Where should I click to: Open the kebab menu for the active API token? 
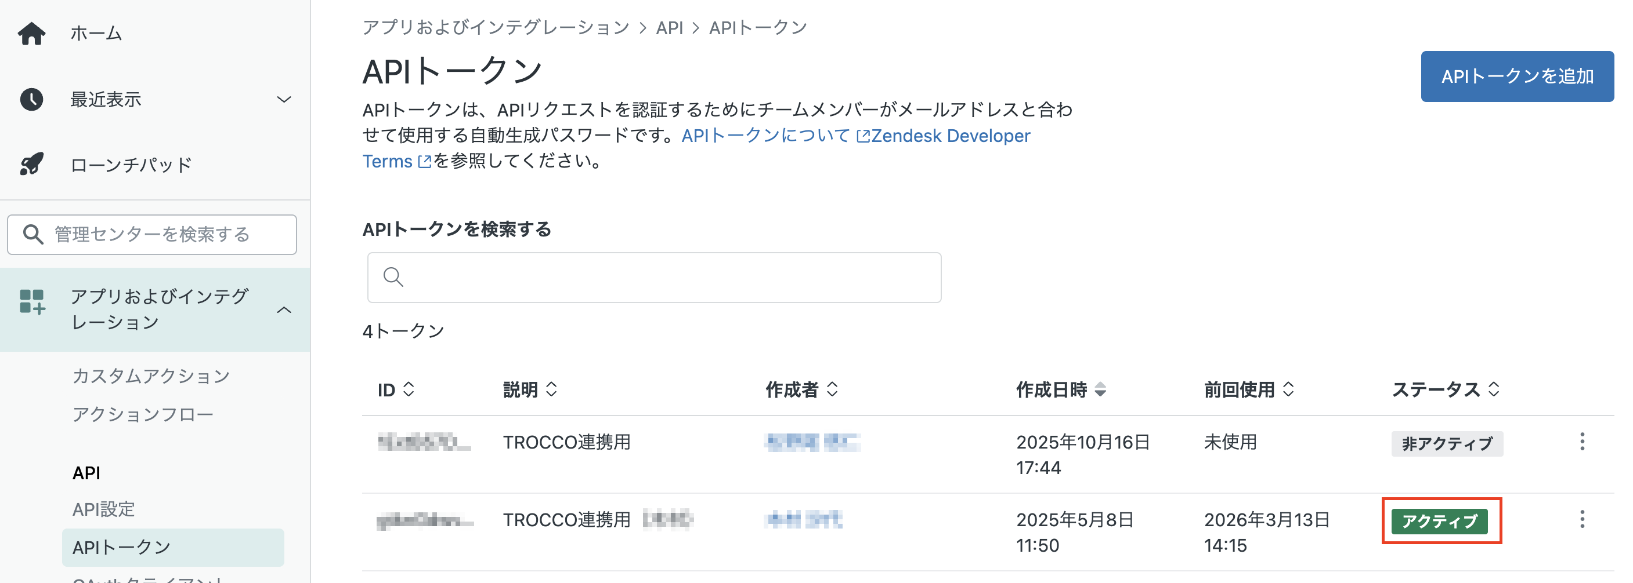tap(1583, 520)
